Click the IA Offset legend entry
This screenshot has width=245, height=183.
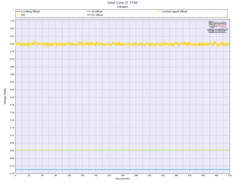click(x=95, y=12)
